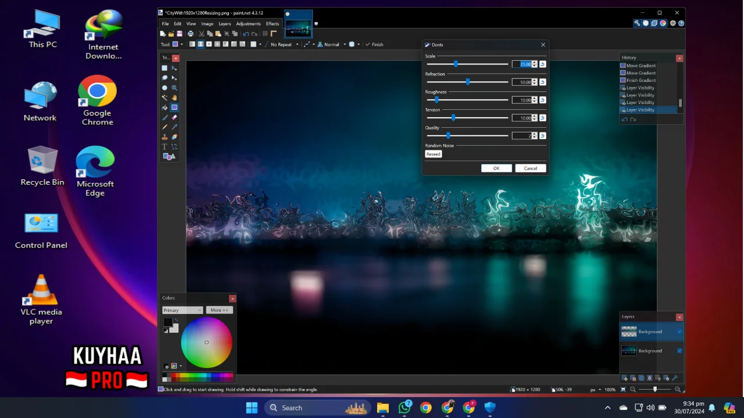Select the Rectangle Select tool
Screen dimensions: 744x418
pos(164,68)
